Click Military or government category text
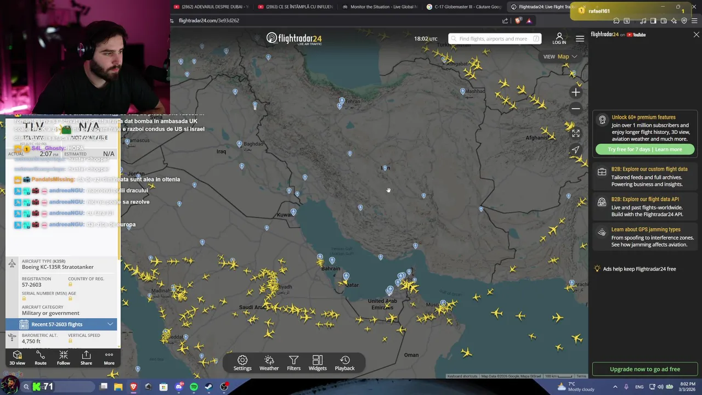This screenshot has height=395, width=702. 50,313
